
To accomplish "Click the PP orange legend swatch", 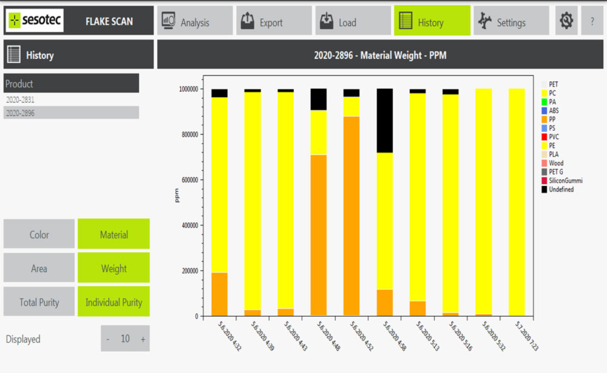I will 544,120.
